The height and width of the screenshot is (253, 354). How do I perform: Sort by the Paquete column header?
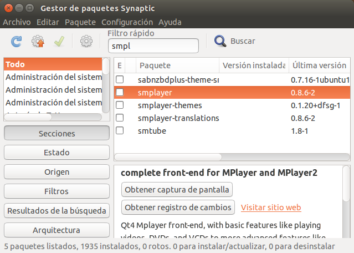177,65
